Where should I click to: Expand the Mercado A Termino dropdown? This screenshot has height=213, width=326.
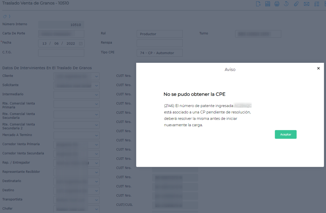coord(96,135)
